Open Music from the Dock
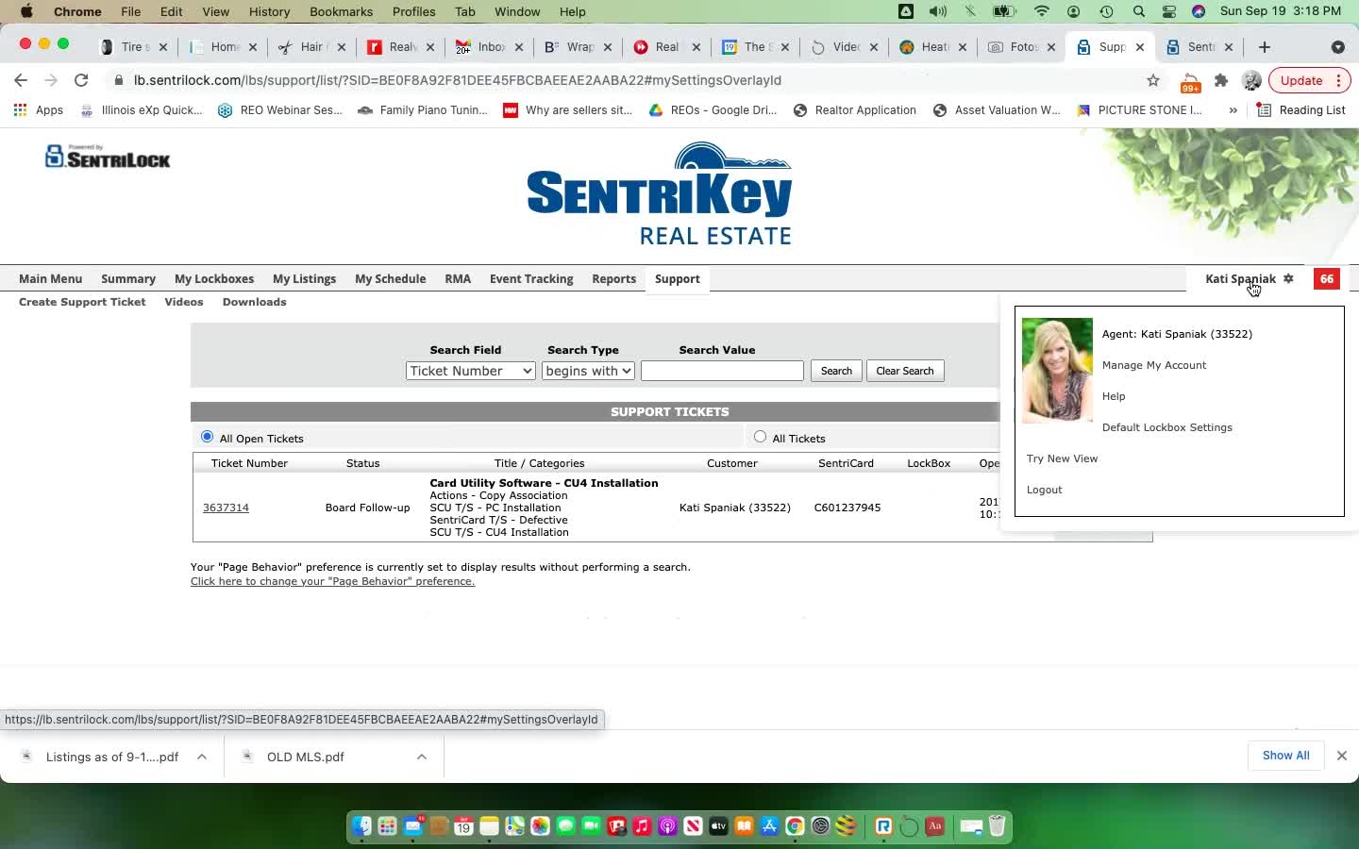 pyautogui.click(x=642, y=826)
